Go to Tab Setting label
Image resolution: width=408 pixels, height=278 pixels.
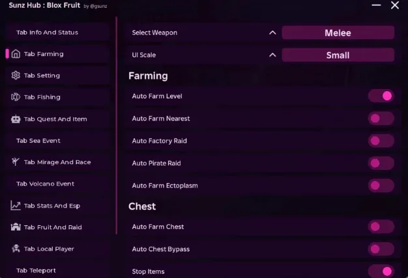(x=42, y=76)
